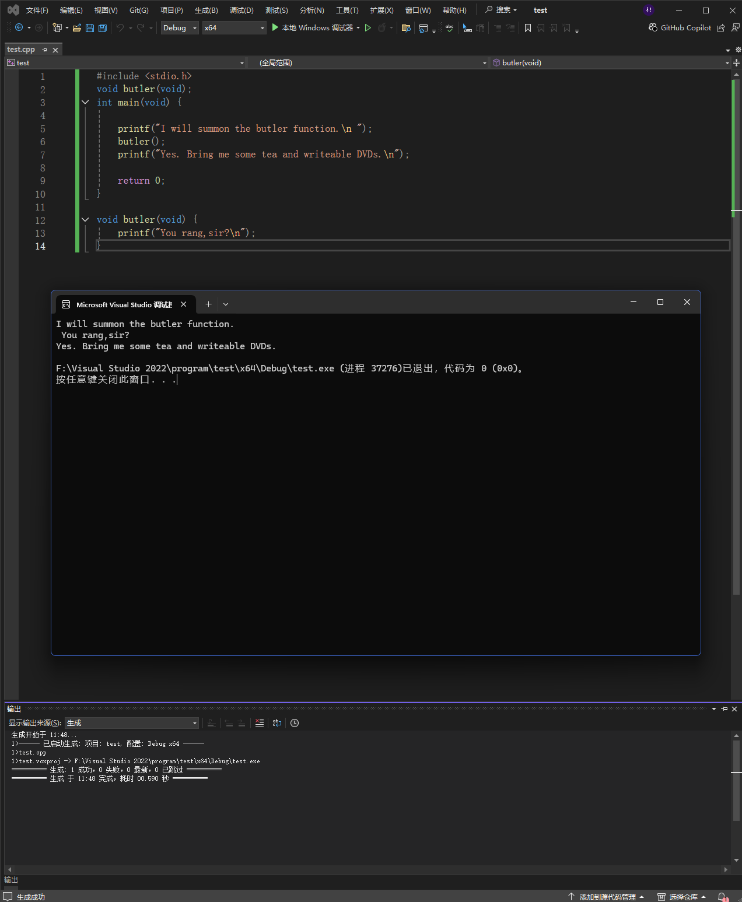The height and width of the screenshot is (902, 742).
Task: Open the 调试(D) debug menu
Action: 242,10
